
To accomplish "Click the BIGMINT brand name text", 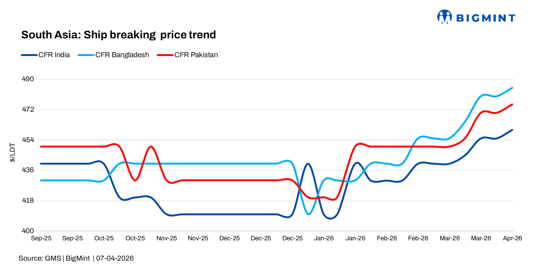I will [486, 18].
